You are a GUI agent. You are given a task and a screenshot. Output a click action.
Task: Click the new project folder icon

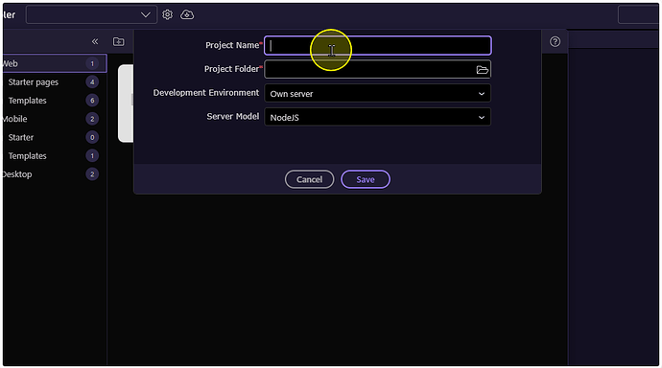coord(119,41)
